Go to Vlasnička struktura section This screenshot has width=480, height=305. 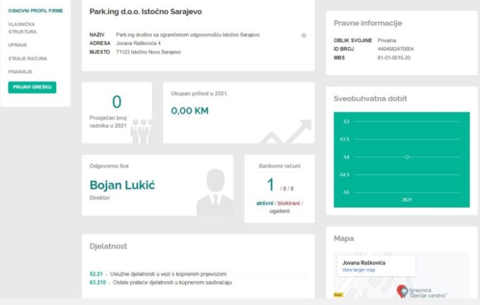pyautogui.click(x=22, y=28)
